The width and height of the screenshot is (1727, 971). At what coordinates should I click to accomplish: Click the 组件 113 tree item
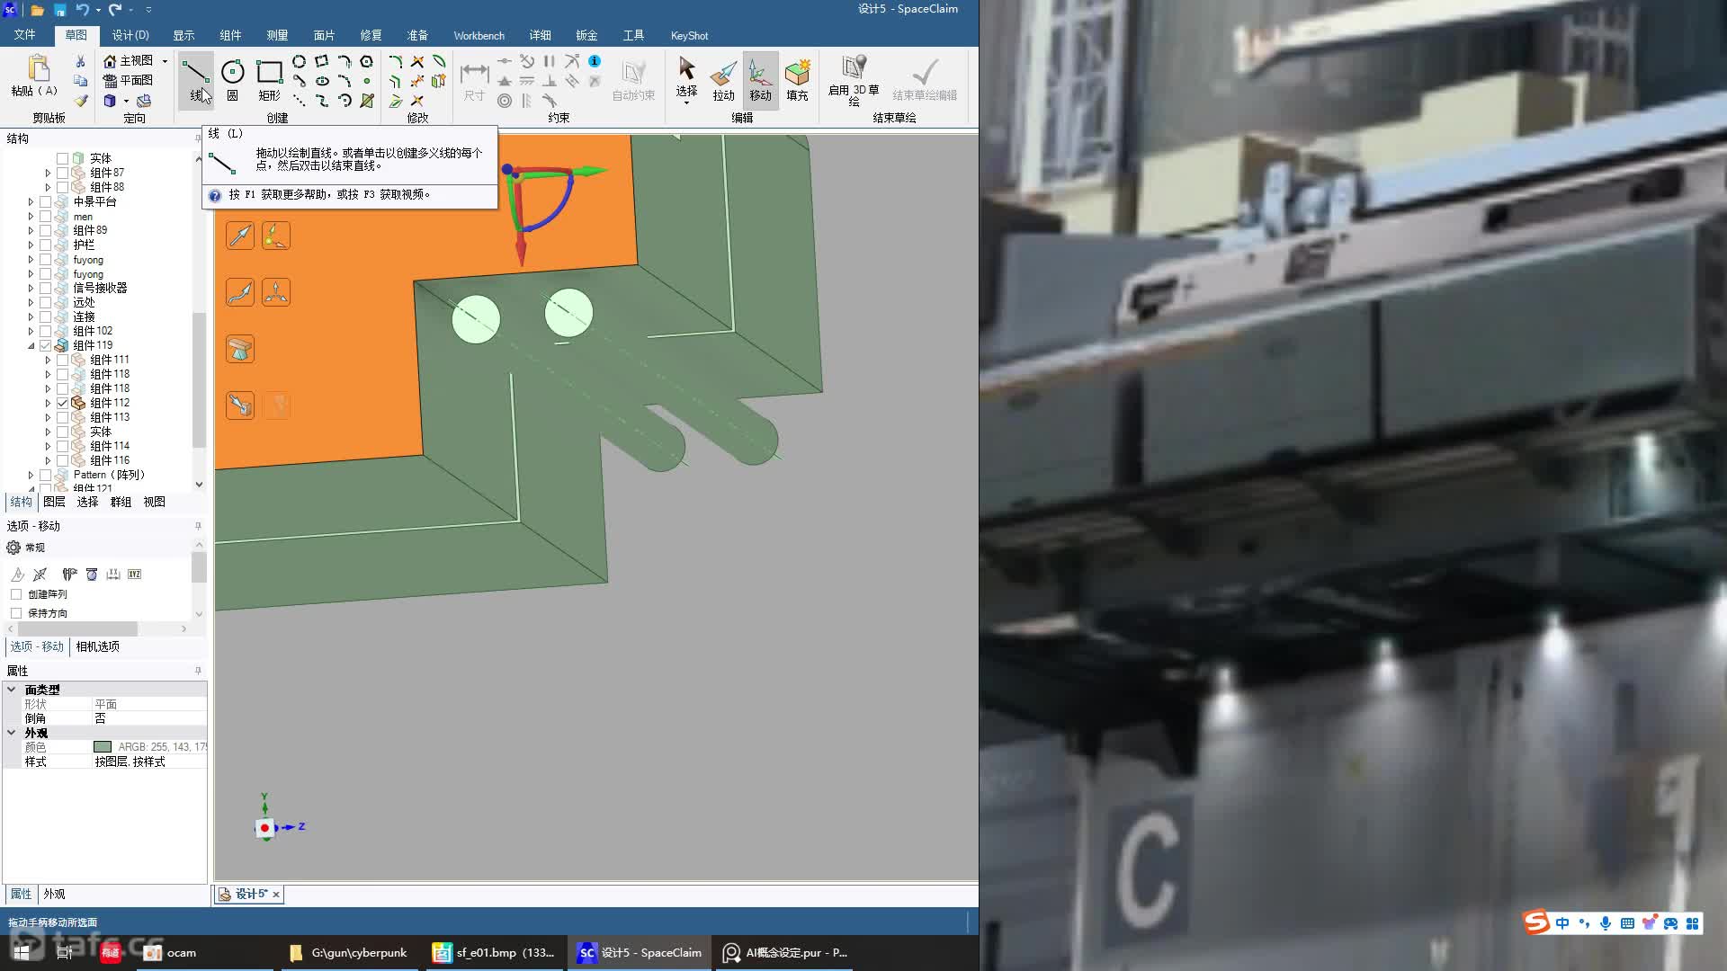pos(109,417)
